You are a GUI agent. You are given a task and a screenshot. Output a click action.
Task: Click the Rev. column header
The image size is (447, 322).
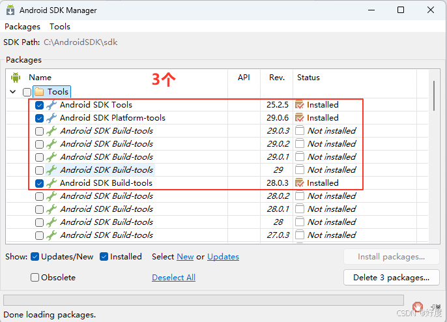point(277,78)
